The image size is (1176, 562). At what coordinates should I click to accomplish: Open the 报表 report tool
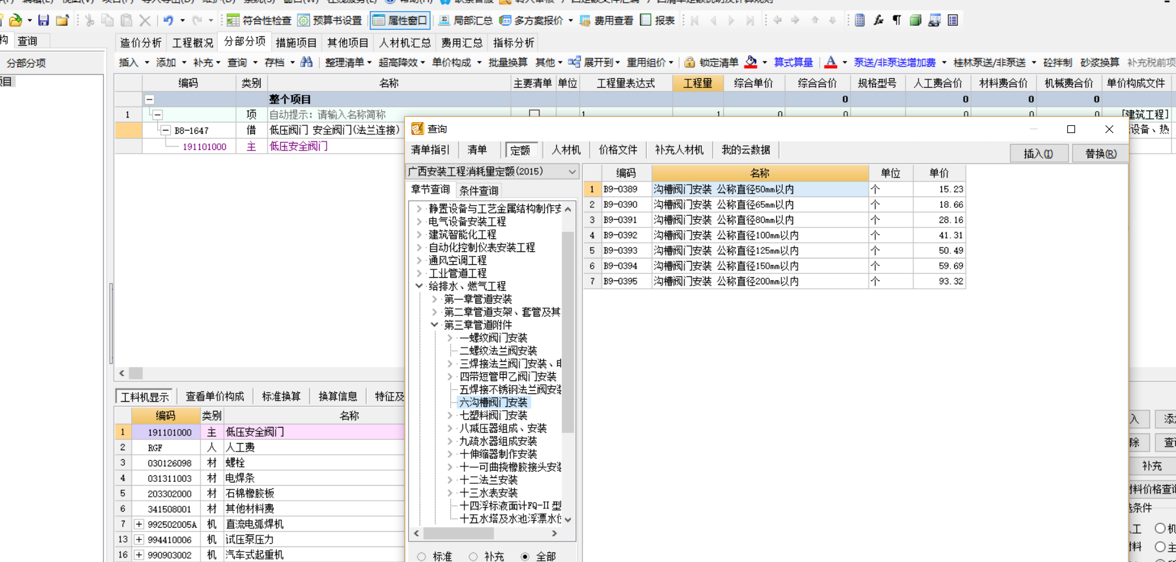(657, 21)
